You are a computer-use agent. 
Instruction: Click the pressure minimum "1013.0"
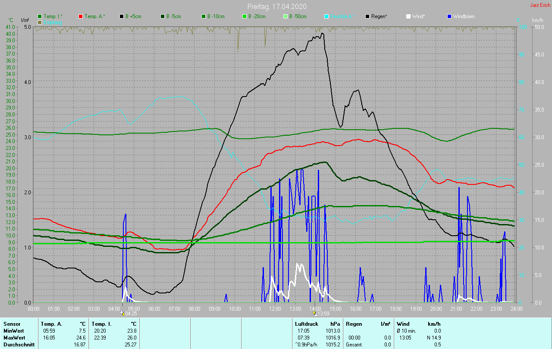(x=334, y=330)
